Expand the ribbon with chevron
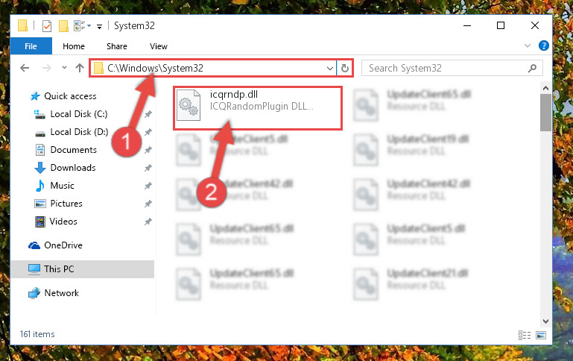The width and height of the screenshot is (573, 361). pyautogui.click(x=528, y=45)
